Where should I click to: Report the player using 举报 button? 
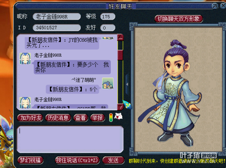pyautogui.click(x=97, y=118)
